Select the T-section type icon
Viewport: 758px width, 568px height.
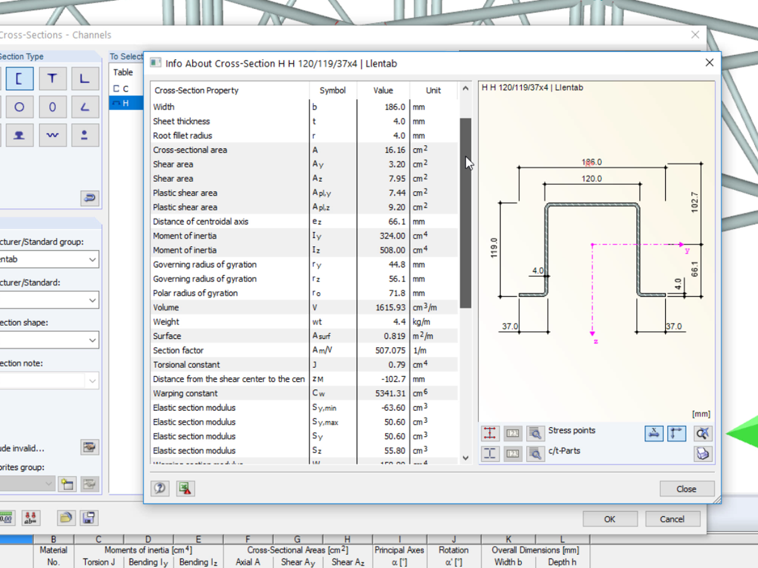52,79
